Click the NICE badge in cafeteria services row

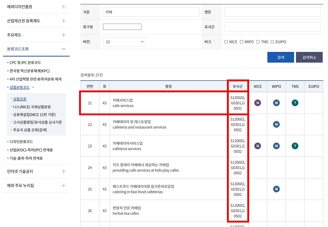click(x=258, y=146)
